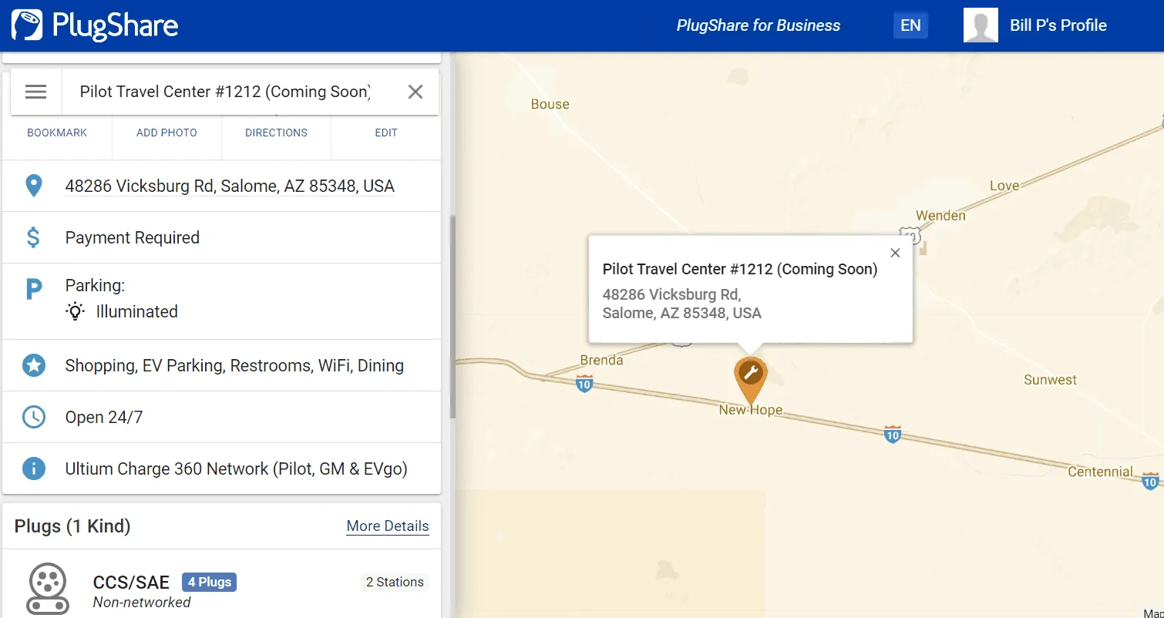The height and width of the screenshot is (618, 1164).
Task: Select the Non-networked label
Action: pyautogui.click(x=142, y=603)
